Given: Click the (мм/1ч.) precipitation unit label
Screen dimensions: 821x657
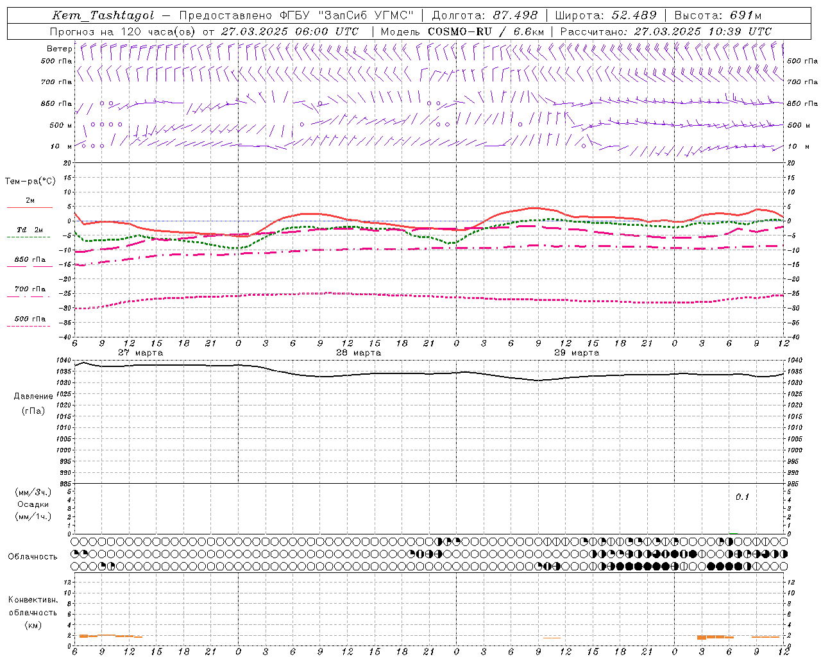Looking at the screenshot, I should pos(33,516).
